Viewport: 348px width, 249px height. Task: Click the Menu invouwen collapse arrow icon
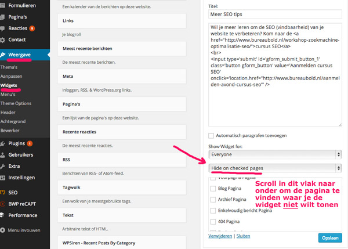[2, 230]
